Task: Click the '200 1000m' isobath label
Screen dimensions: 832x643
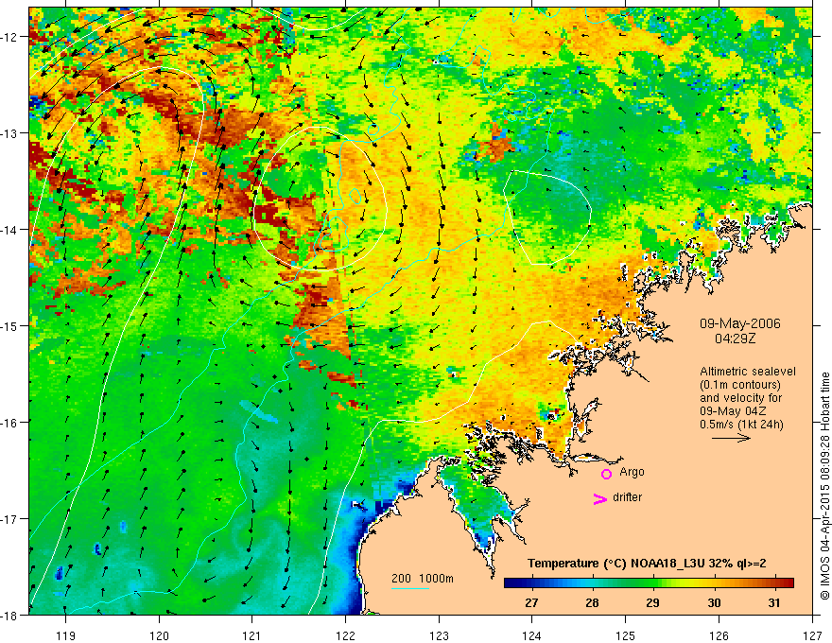Action: point(423,579)
